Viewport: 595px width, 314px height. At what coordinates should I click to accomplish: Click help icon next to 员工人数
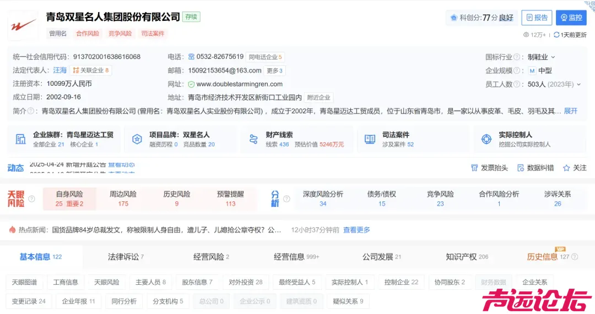click(516, 84)
